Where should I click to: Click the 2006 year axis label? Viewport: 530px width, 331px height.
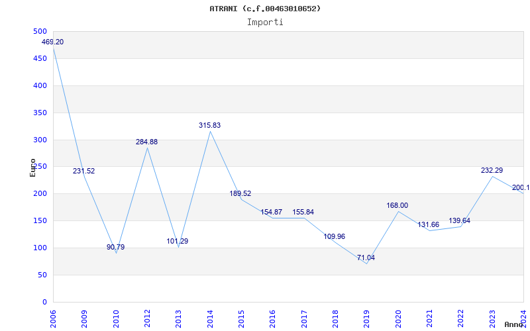(x=53, y=320)
